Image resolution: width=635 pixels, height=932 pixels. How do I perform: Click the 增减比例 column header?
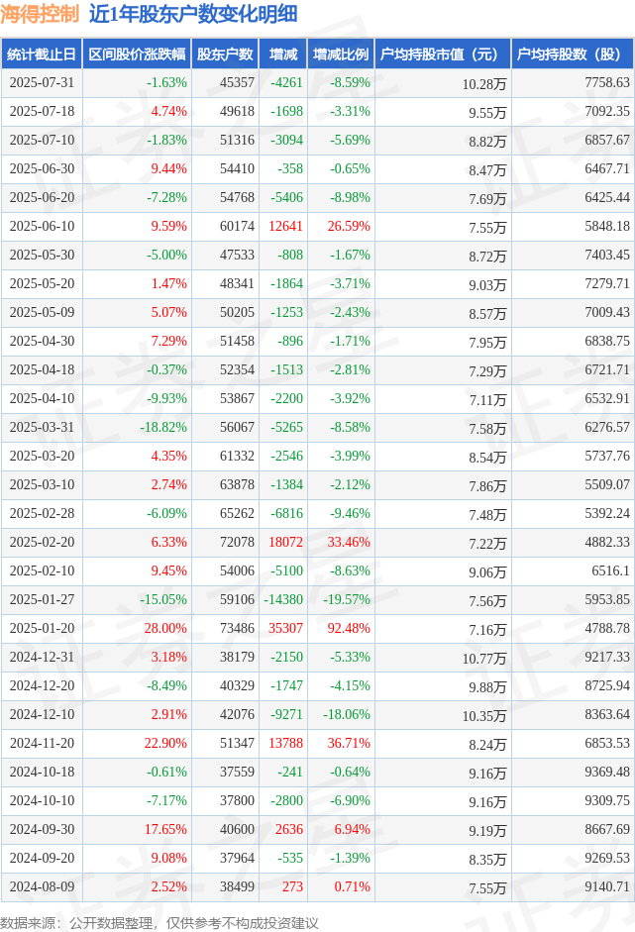(x=341, y=54)
